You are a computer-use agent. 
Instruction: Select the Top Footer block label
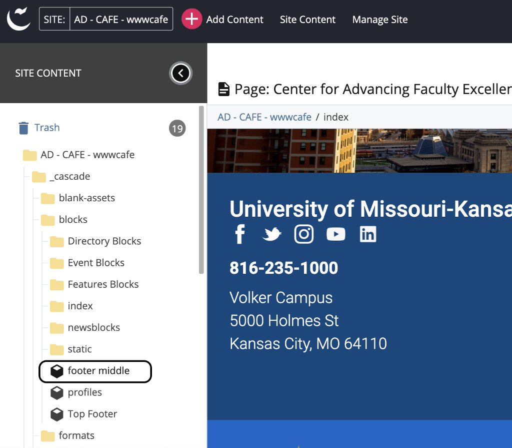tap(92, 414)
